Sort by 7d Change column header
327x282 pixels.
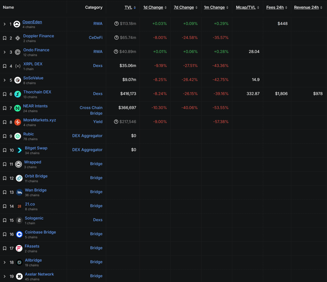pos(184,7)
